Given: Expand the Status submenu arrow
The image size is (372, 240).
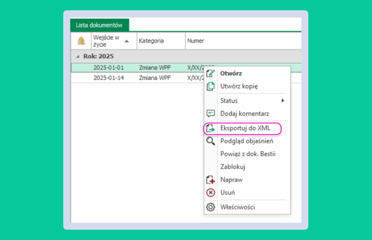Looking at the screenshot, I should [x=283, y=101].
